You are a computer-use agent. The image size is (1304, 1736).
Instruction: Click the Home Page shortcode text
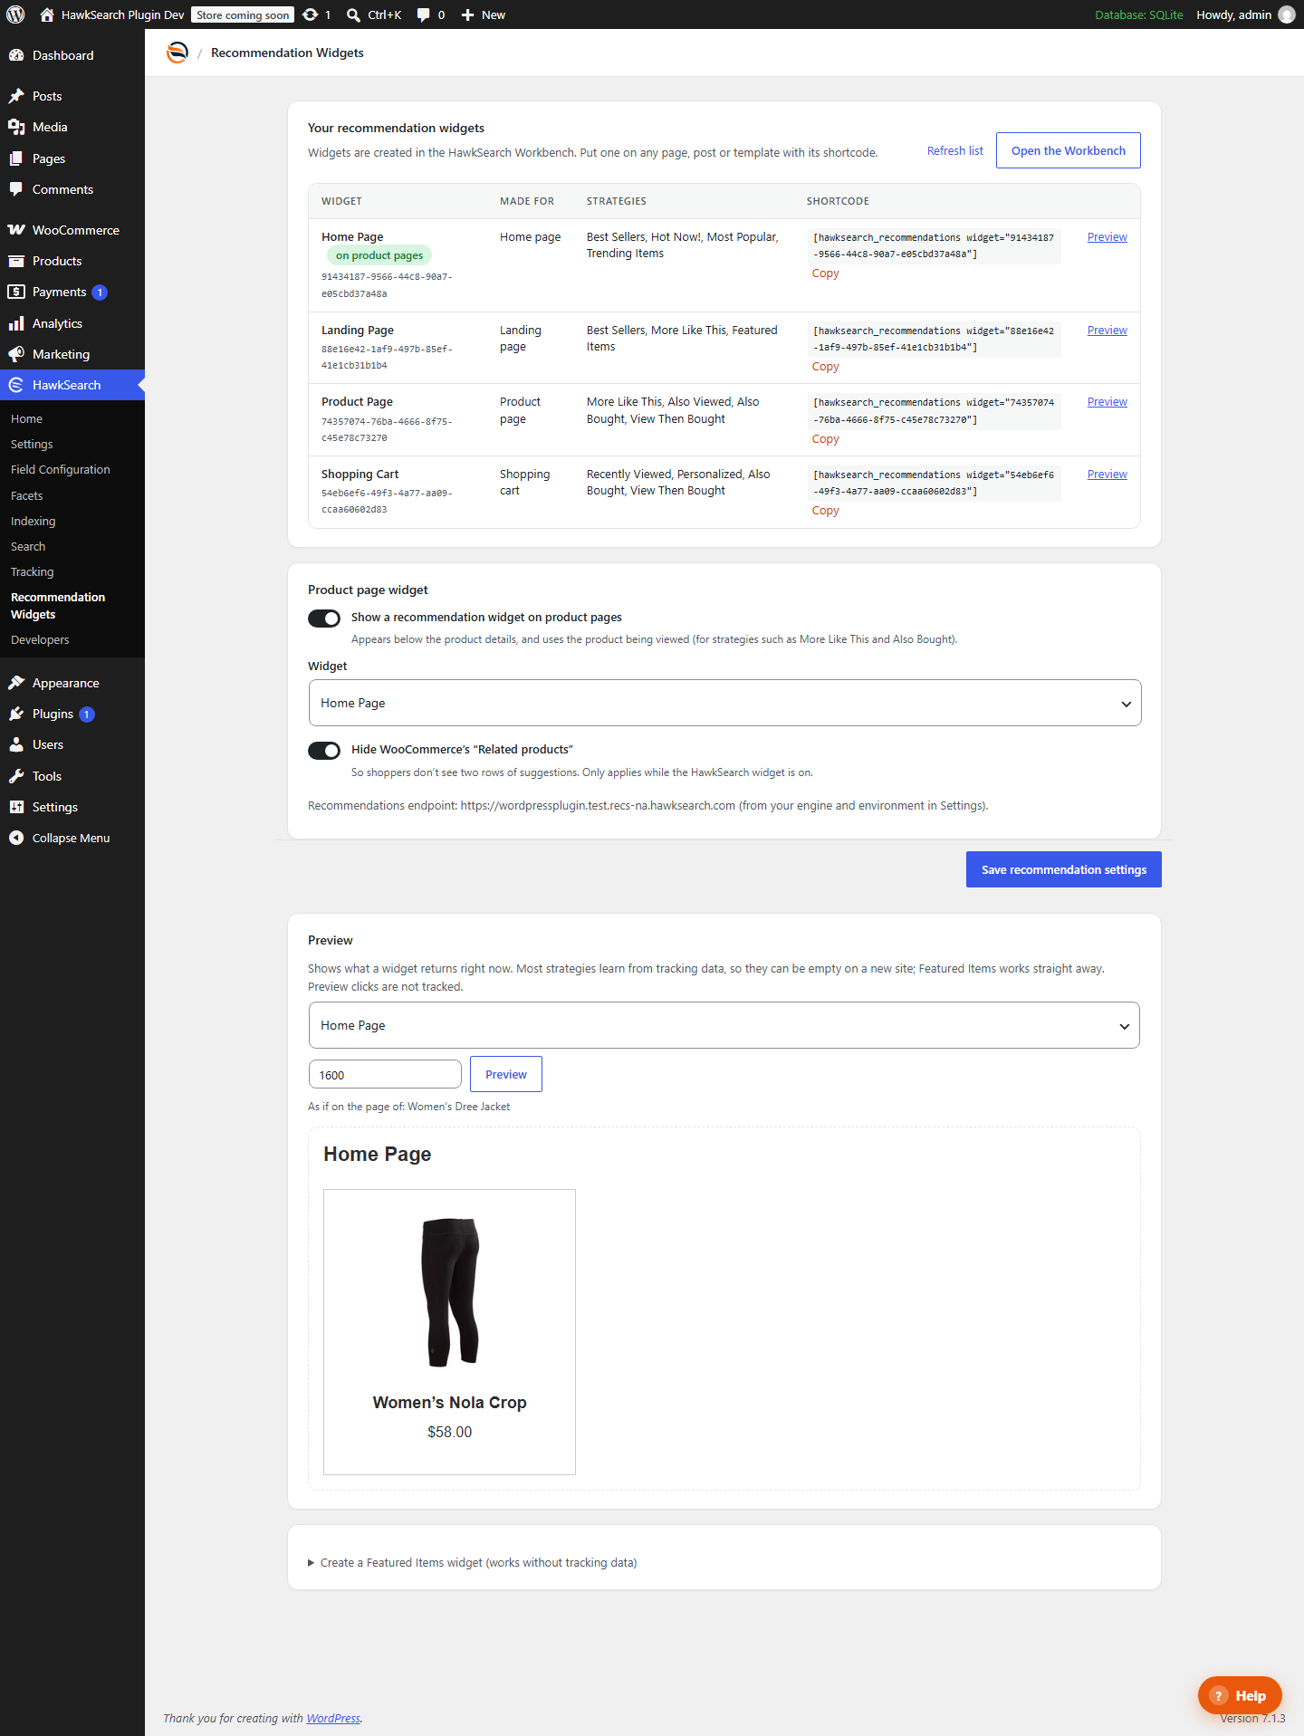[934, 245]
